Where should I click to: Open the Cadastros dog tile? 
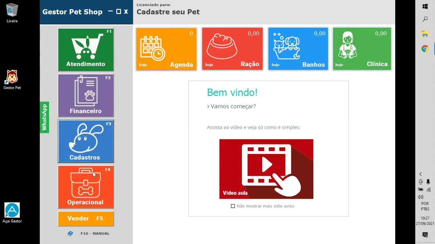click(86, 141)
